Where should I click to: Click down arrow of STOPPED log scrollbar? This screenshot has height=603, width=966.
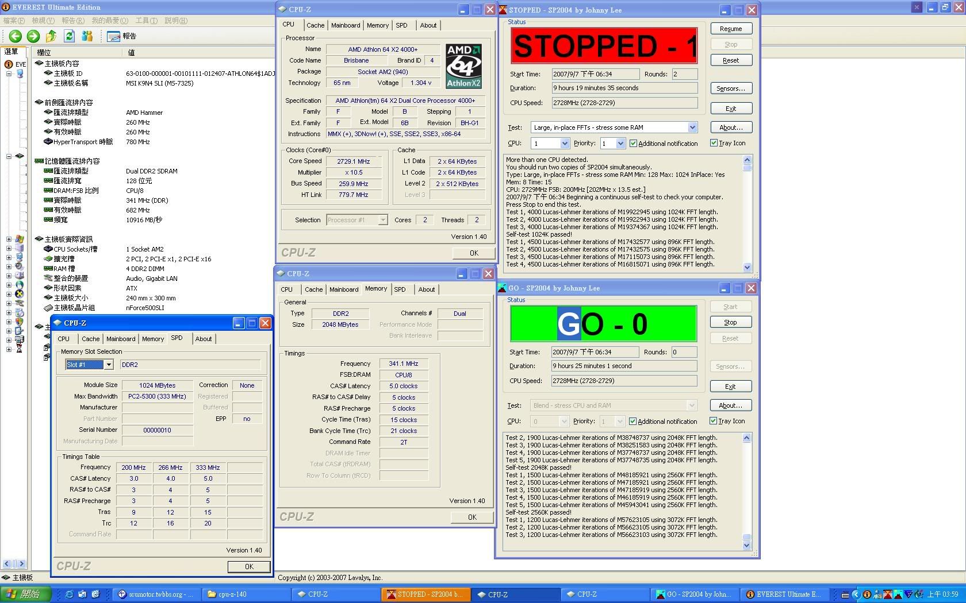click(747, 267)
